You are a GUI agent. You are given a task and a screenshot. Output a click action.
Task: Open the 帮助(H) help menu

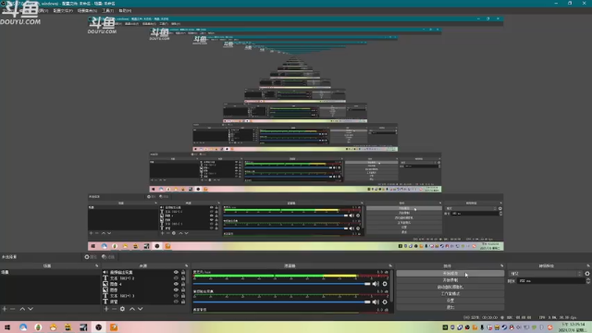coord(125,10)
